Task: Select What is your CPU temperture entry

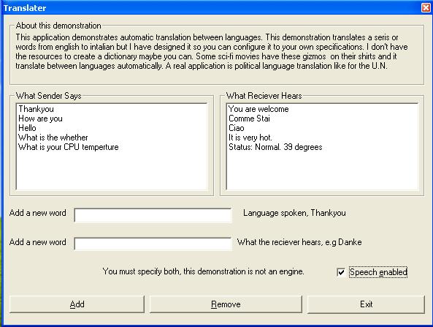Action: pos(68,147)
